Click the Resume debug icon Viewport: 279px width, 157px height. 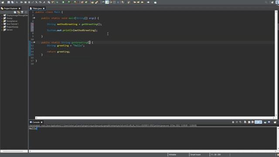pyautogui.click(x=21, y=2)
